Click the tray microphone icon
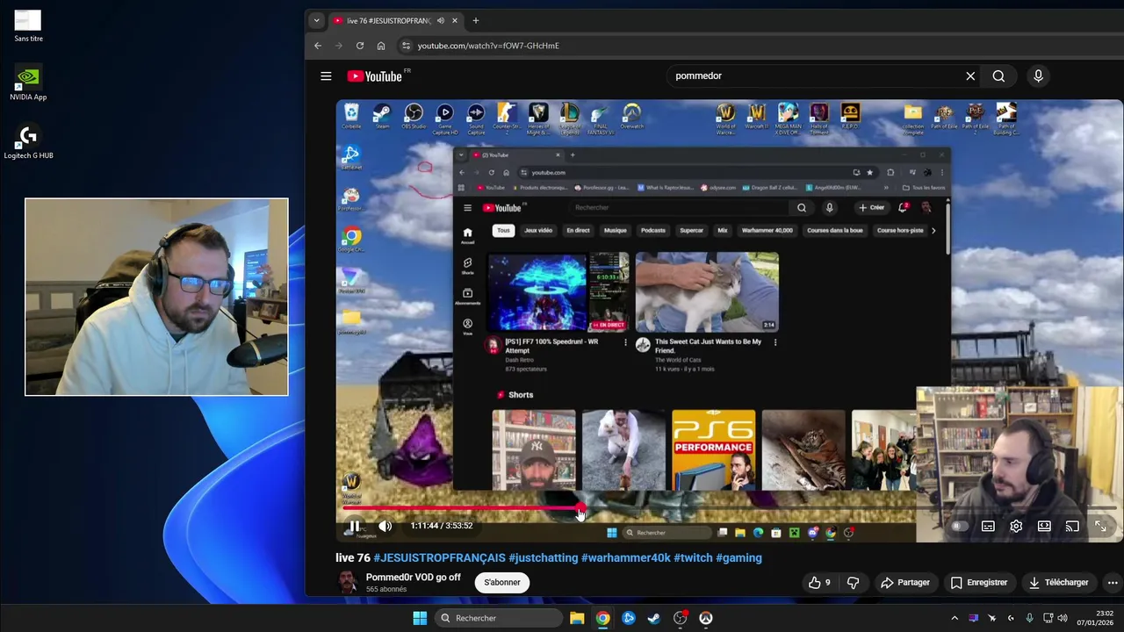 coord(1030,618)
